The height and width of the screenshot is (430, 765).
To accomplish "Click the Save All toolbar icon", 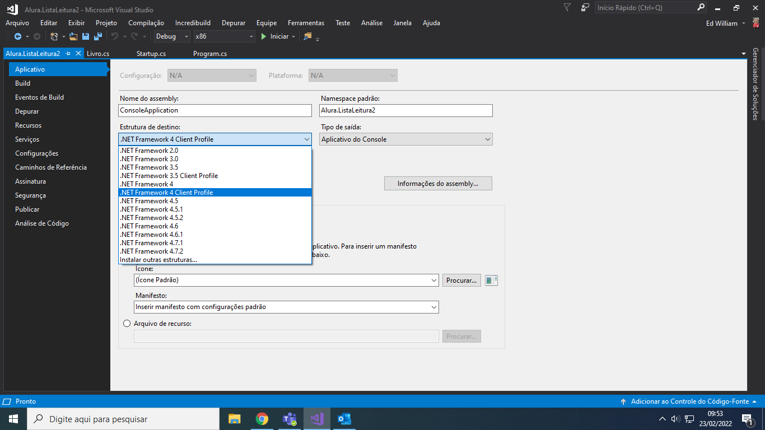I will (97, 36).
